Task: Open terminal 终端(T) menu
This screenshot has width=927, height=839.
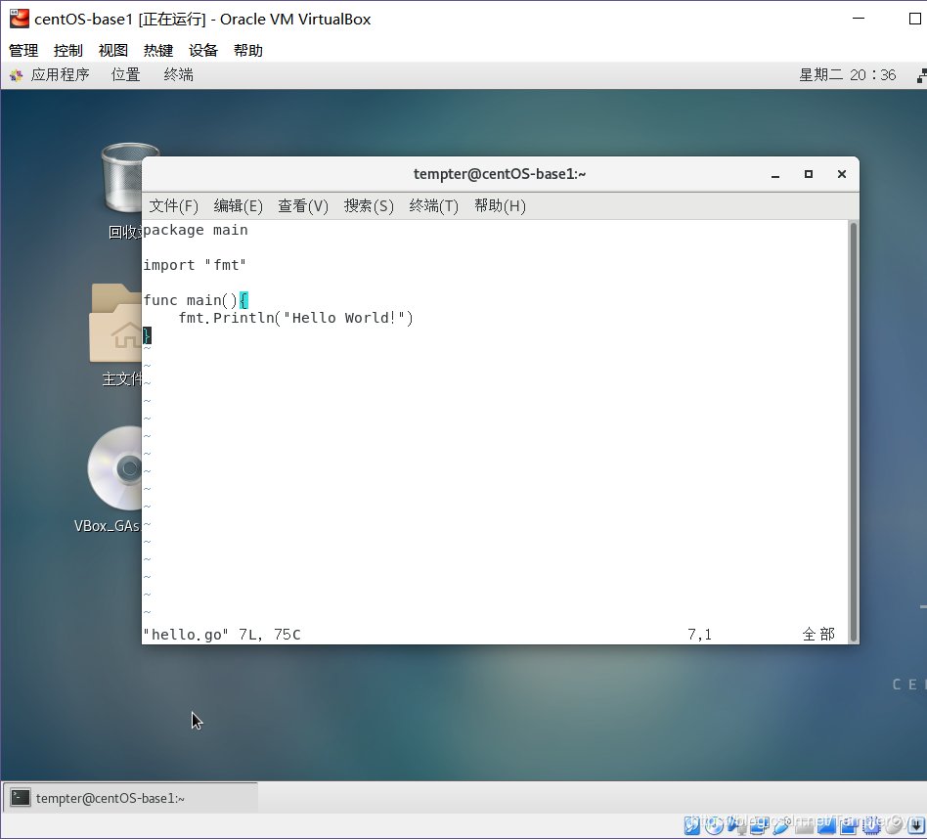Action: pos(434,205)
